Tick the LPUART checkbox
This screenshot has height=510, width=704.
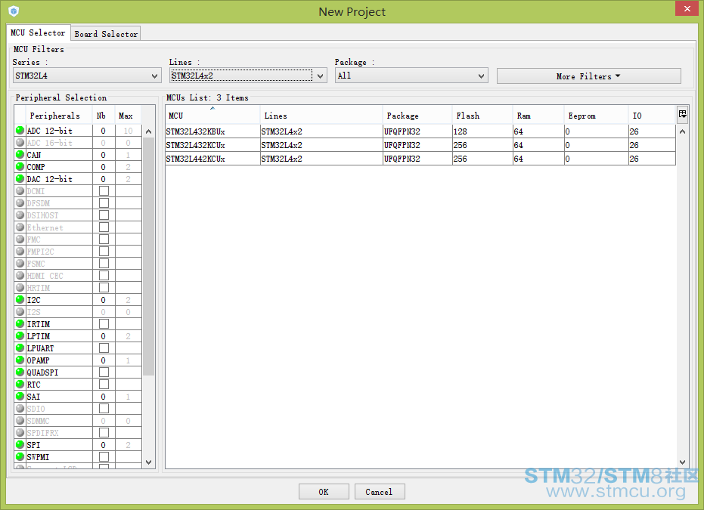104,348
